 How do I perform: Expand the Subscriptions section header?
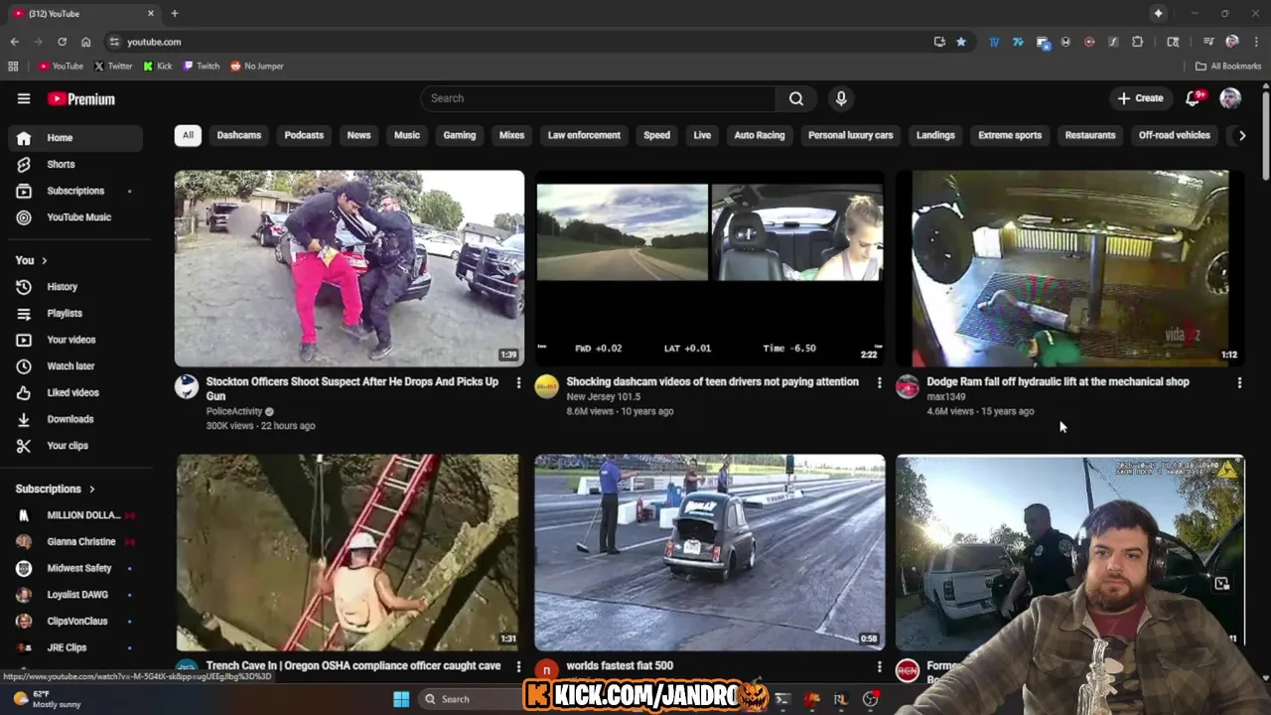point(56,489)
